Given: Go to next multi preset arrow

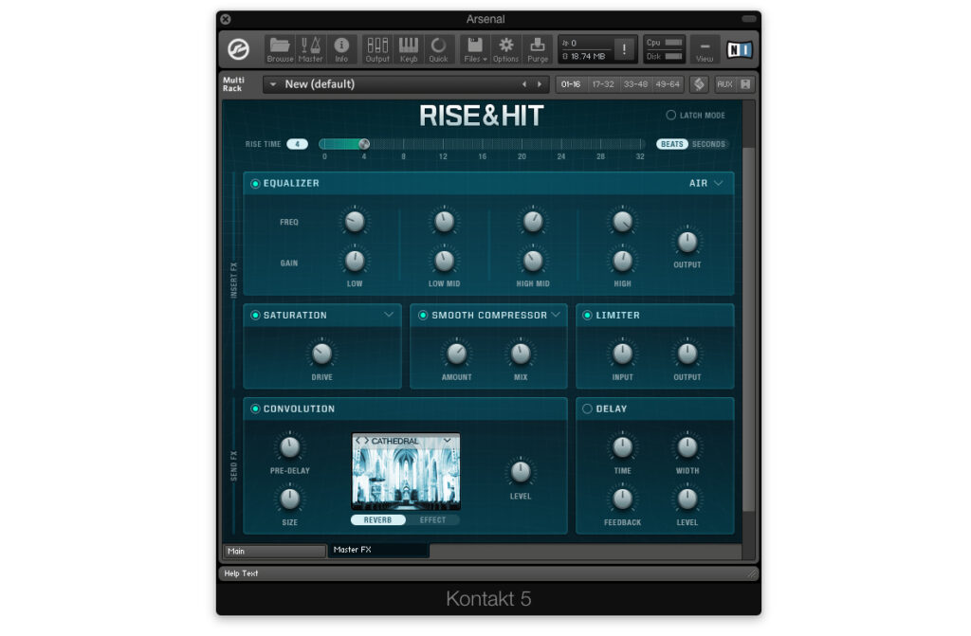Looking at the screenshot, I should [x=540, y=84].
